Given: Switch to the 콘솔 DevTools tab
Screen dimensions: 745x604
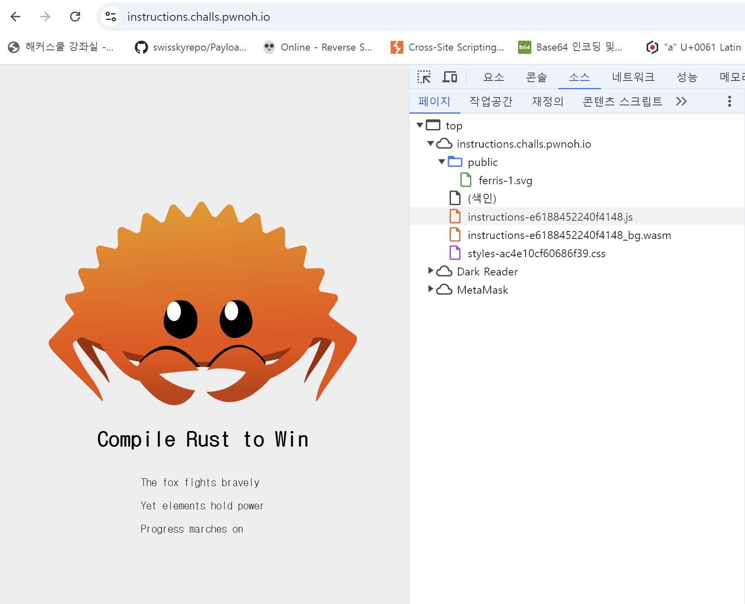Looking at the screenshot, I should [536, 77].
